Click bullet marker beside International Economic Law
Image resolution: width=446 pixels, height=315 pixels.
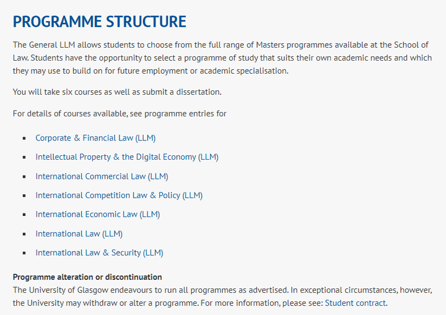pos(24,215)
